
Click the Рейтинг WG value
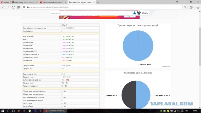(64, 60)
